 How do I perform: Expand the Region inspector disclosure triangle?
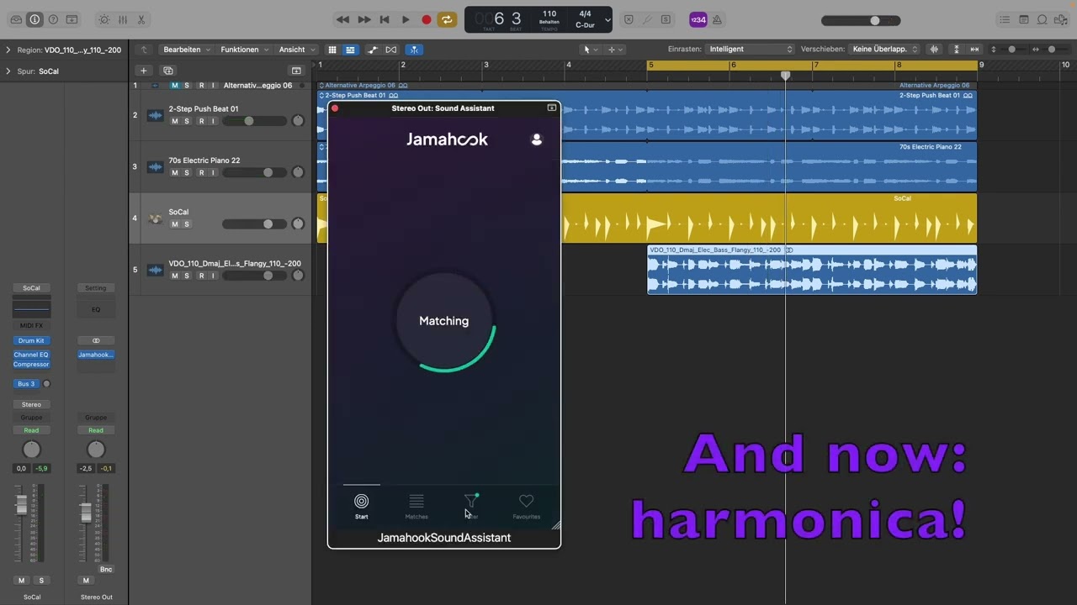click(x=8, y=50)
